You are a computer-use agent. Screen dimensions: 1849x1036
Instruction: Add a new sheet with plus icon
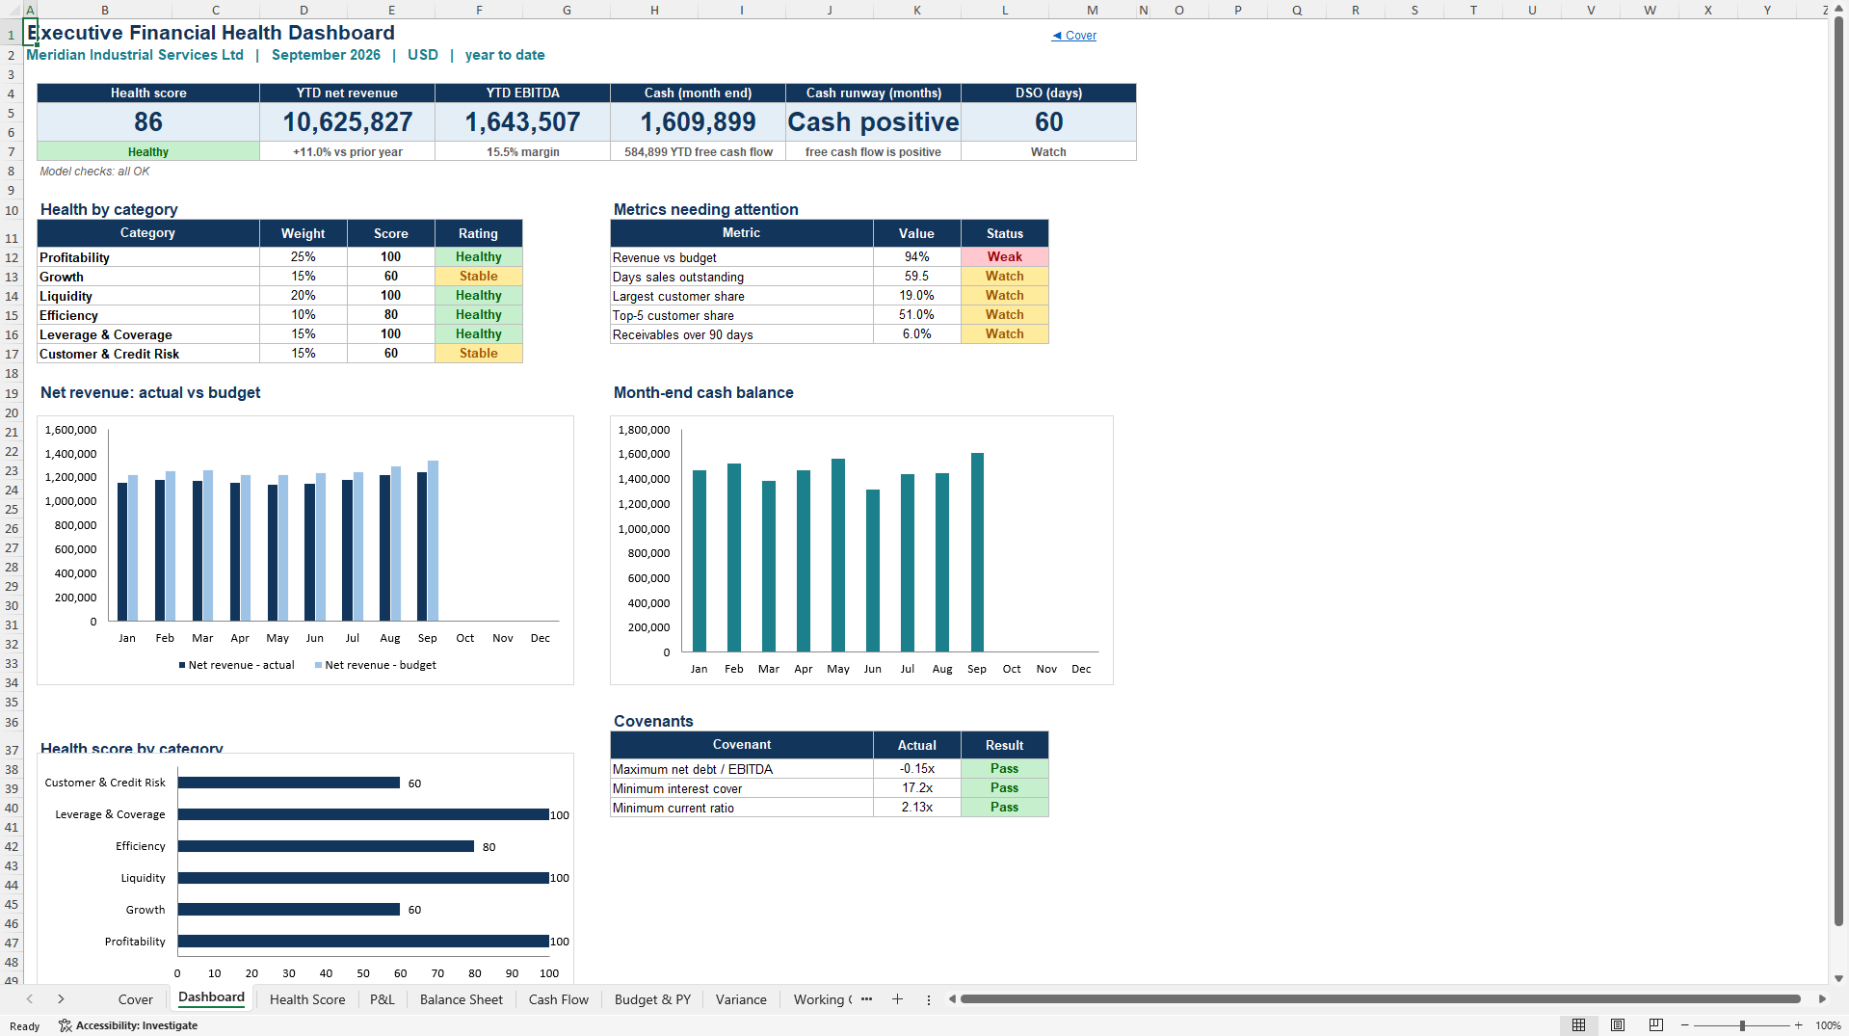897,999
